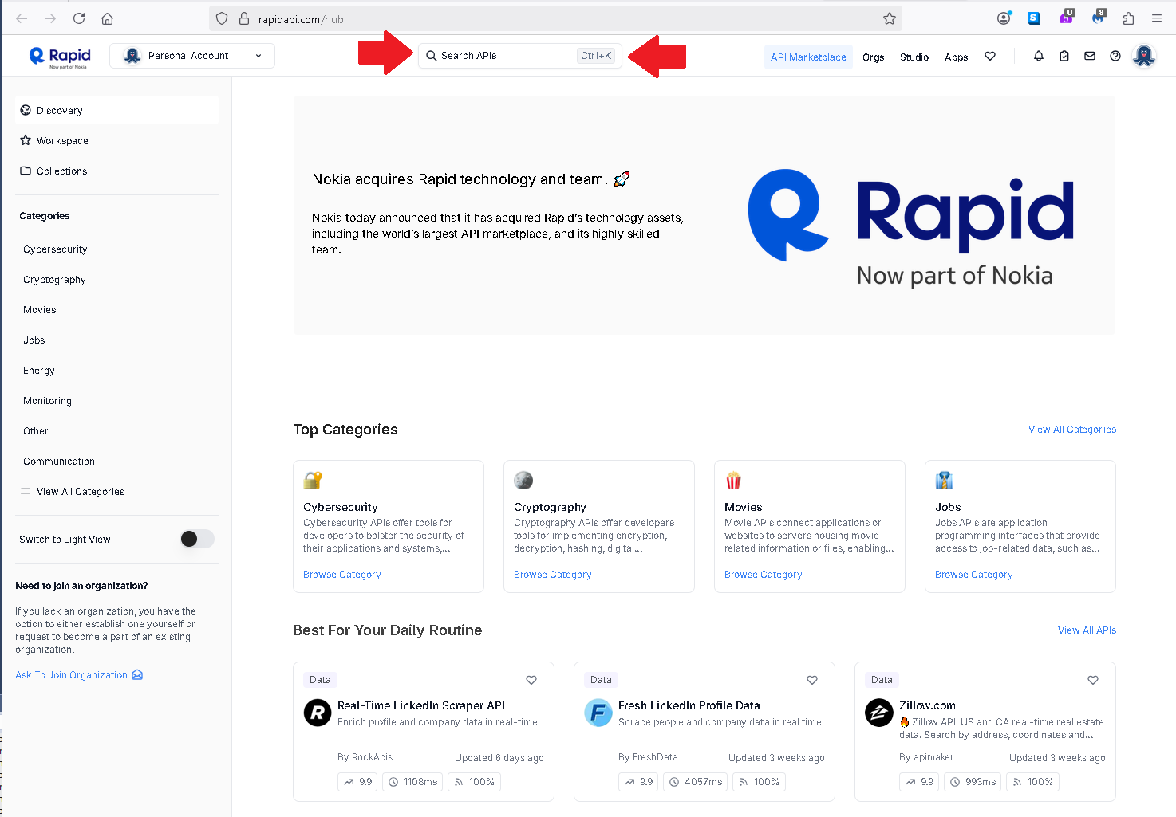Favorite the Real-Time LinkedIn Scraper API card

pos(531,680)
